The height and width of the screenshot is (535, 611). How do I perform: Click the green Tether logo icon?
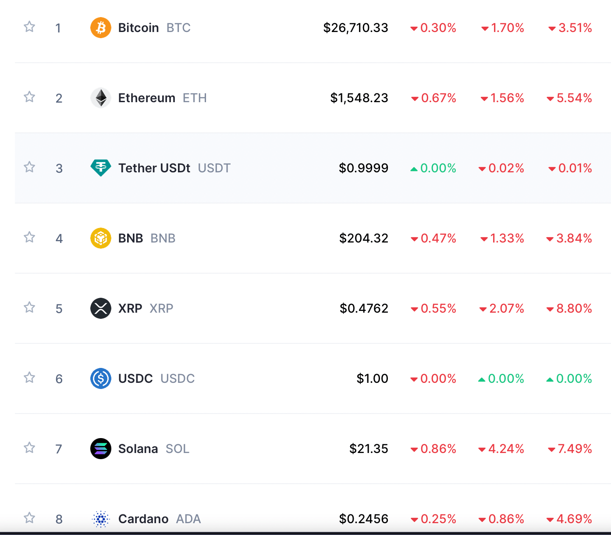[101, 168]
